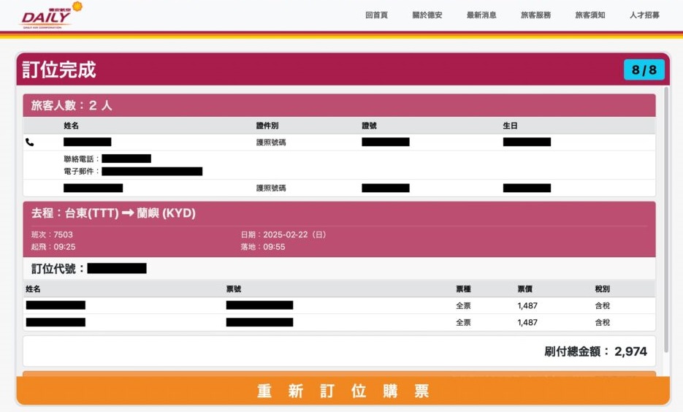Click the 證件別 column header
The width and height of the screenshot is (683, 412).
tap(267, 126)
